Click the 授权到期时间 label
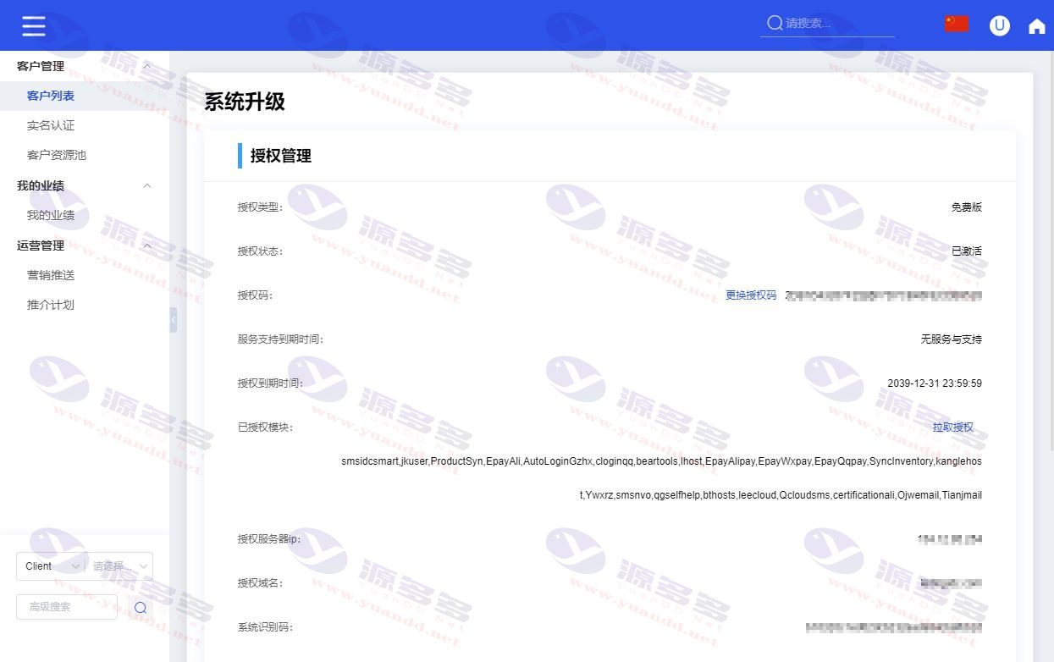 271,383
